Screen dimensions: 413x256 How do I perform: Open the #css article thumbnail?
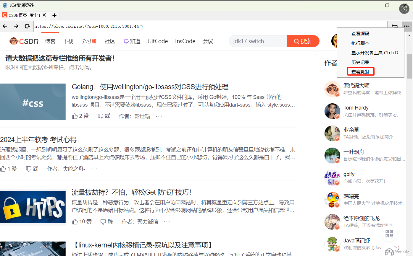(33, 102)
